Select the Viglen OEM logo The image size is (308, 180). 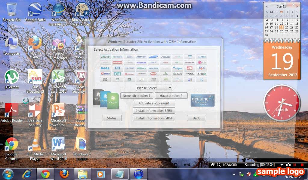177,68
